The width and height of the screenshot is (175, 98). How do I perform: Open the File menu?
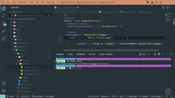click(8, 2)
